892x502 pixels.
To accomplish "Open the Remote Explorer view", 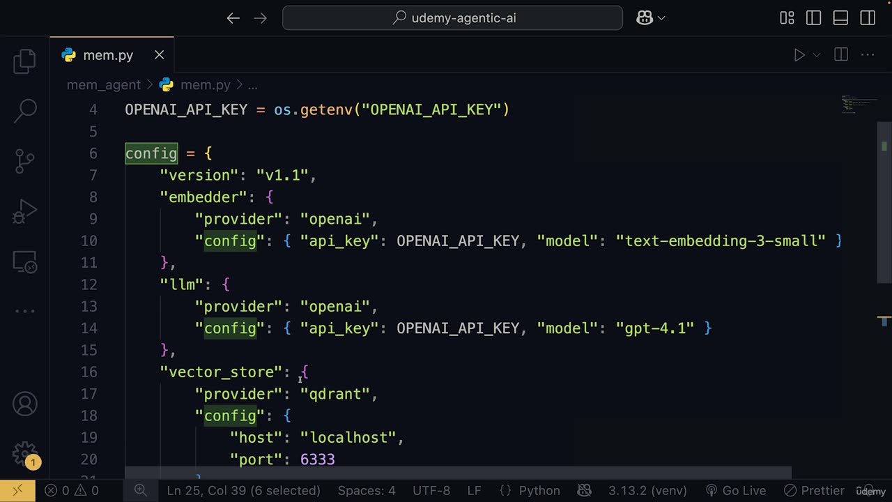I will coord(24,261).
